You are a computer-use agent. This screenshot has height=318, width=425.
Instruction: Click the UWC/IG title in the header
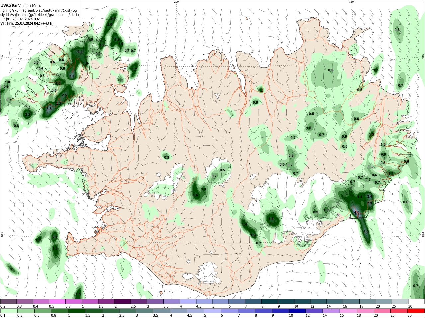click(8, 5)
